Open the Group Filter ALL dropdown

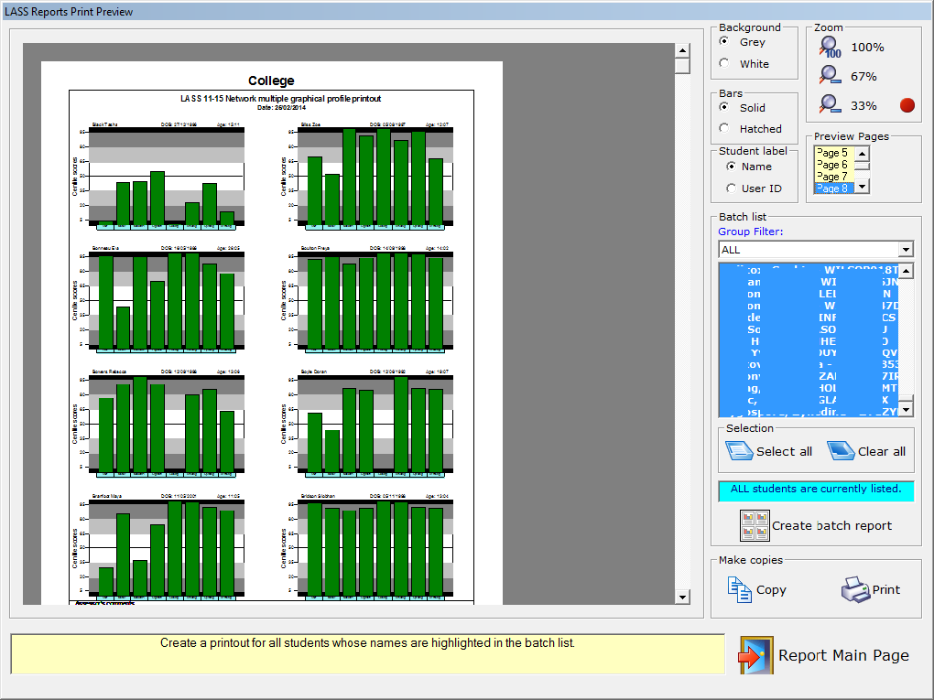click(x=816, y=250)
